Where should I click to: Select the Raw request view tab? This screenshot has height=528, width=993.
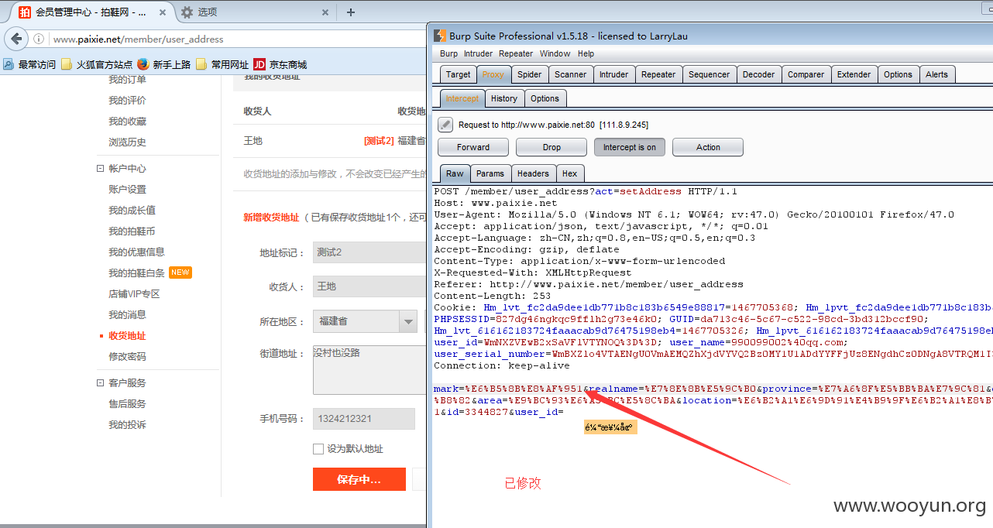click(x=455, y=173)
